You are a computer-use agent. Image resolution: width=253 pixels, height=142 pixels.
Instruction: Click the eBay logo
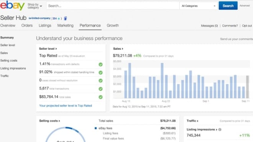coord(12,5)
